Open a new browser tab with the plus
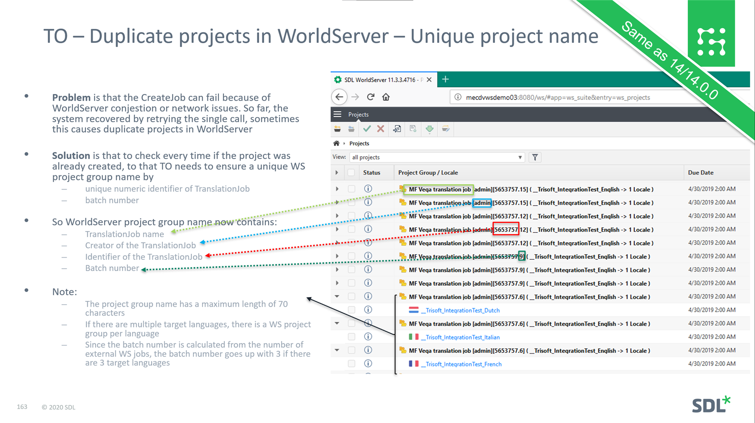The height and width of the screenshot is (423, 755). (445, 79)
